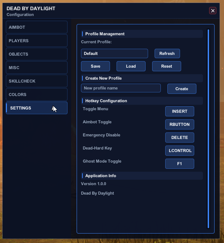224x243 pixels.
Task: Click the settings panel vertical scrollbar
Action: [208, 129]
